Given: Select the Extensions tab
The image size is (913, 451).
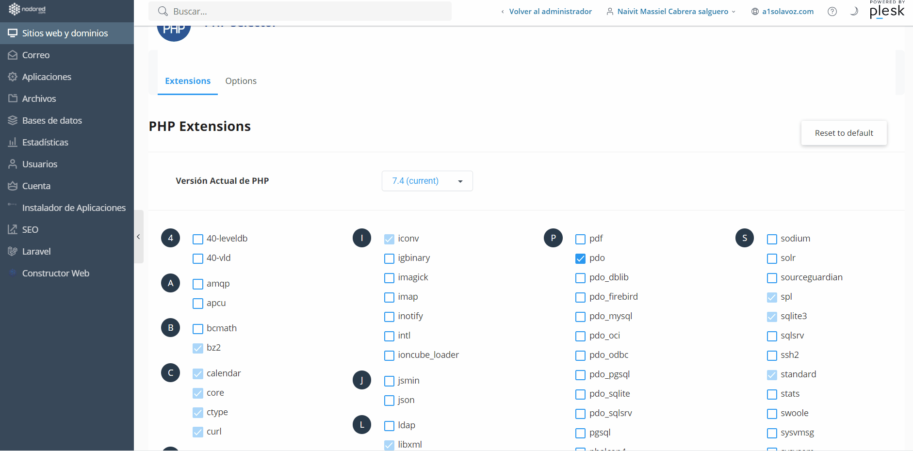Looking at the screenshot, I should point(188,81).
